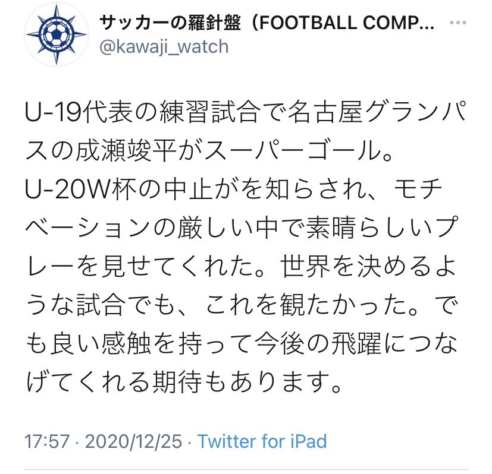The width and height of the screenshot is (492, 474).
Task: Click the phrase これを観たかった
Action: click(x=307, y=305)
